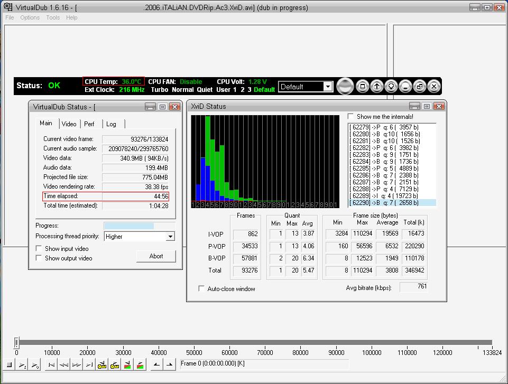Select User profile 2 on CPU widget
The width and height of the screenshot is (508, 384).
point(242,90)
